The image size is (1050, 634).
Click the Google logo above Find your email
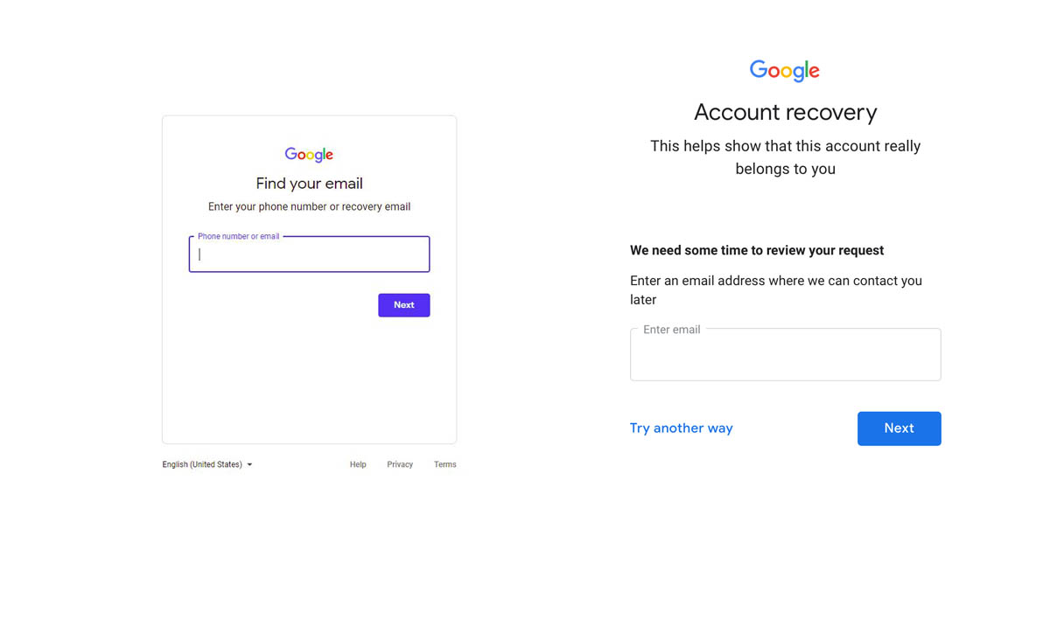pyautogui.click(x=309, y=155)
